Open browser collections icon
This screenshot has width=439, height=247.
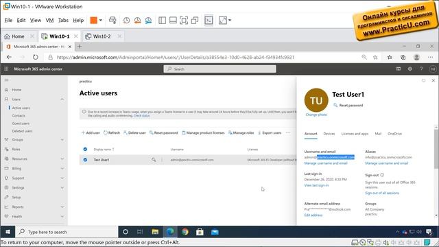click(403, 57)
